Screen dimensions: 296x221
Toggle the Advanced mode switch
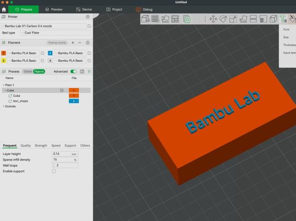pos(74,72)
